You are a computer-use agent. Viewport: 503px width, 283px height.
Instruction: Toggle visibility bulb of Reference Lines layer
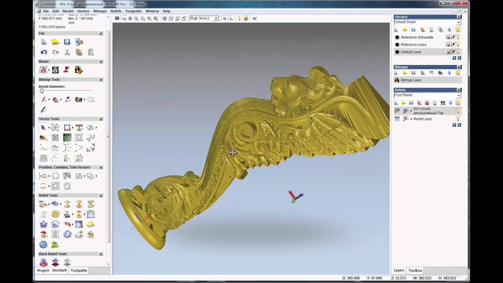(x=458, y=44)
